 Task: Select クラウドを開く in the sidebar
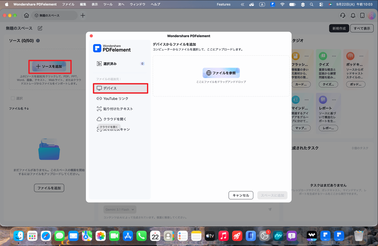pos(120,119)
